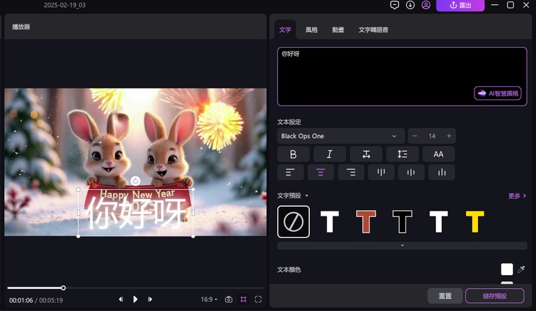Viewport: 536px width, 311px height.
Task: Select the white shadow T preset
Action: 438,221
